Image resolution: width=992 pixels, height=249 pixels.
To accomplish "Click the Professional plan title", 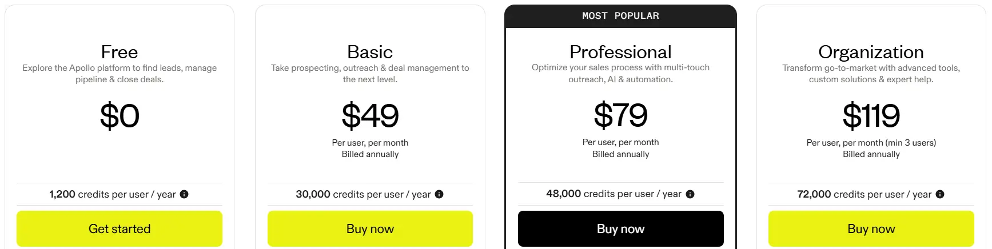I will click(x=621, y=52).
